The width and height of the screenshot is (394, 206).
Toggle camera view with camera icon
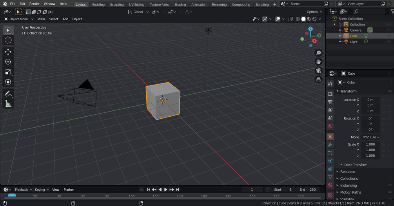tap(318, 70)
